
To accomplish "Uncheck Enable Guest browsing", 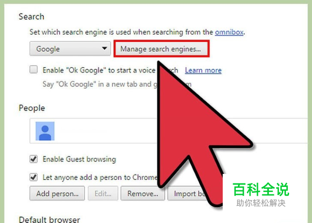I will pos(33,159).
